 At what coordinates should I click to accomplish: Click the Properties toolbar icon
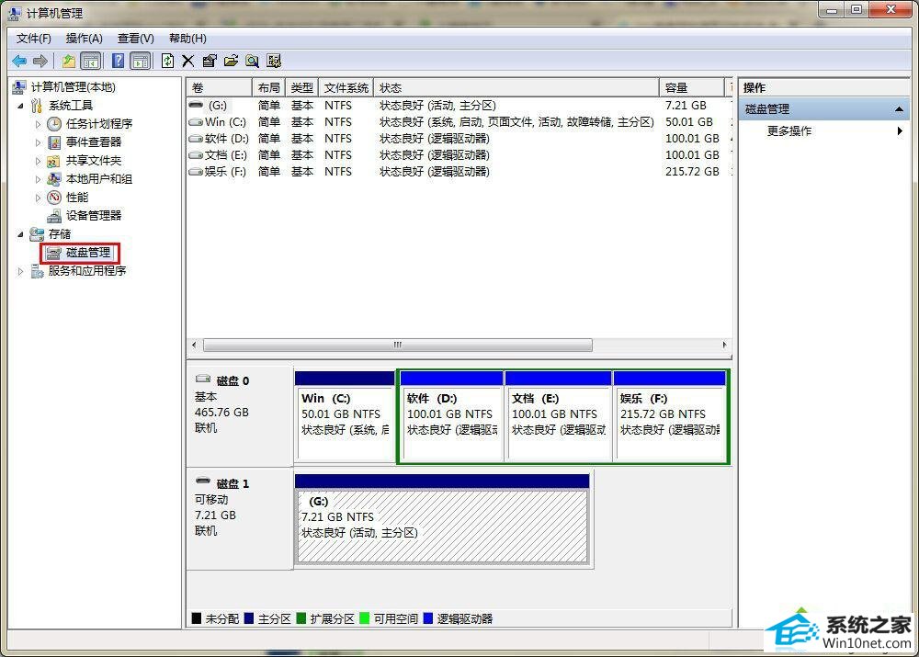click(x=210, y=61)
